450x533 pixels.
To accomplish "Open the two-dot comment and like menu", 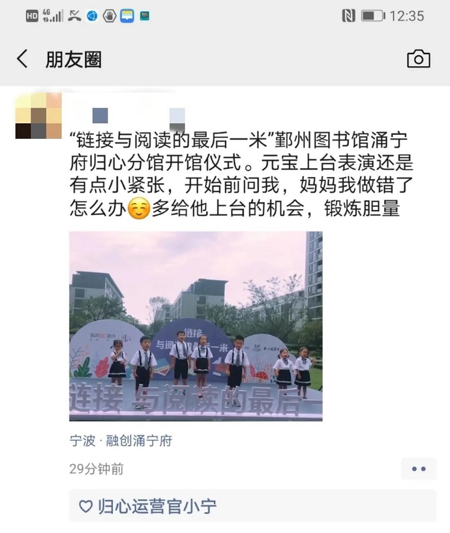I will [x=418, y=469].
